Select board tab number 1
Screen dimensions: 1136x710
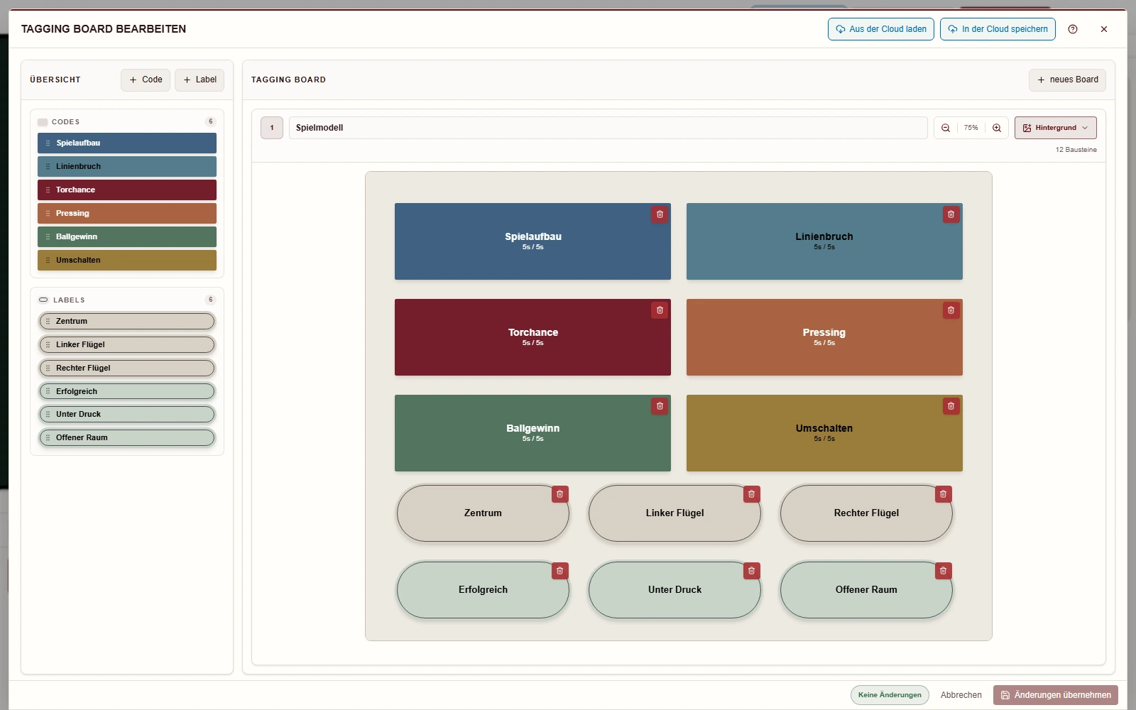click(272, 128)
